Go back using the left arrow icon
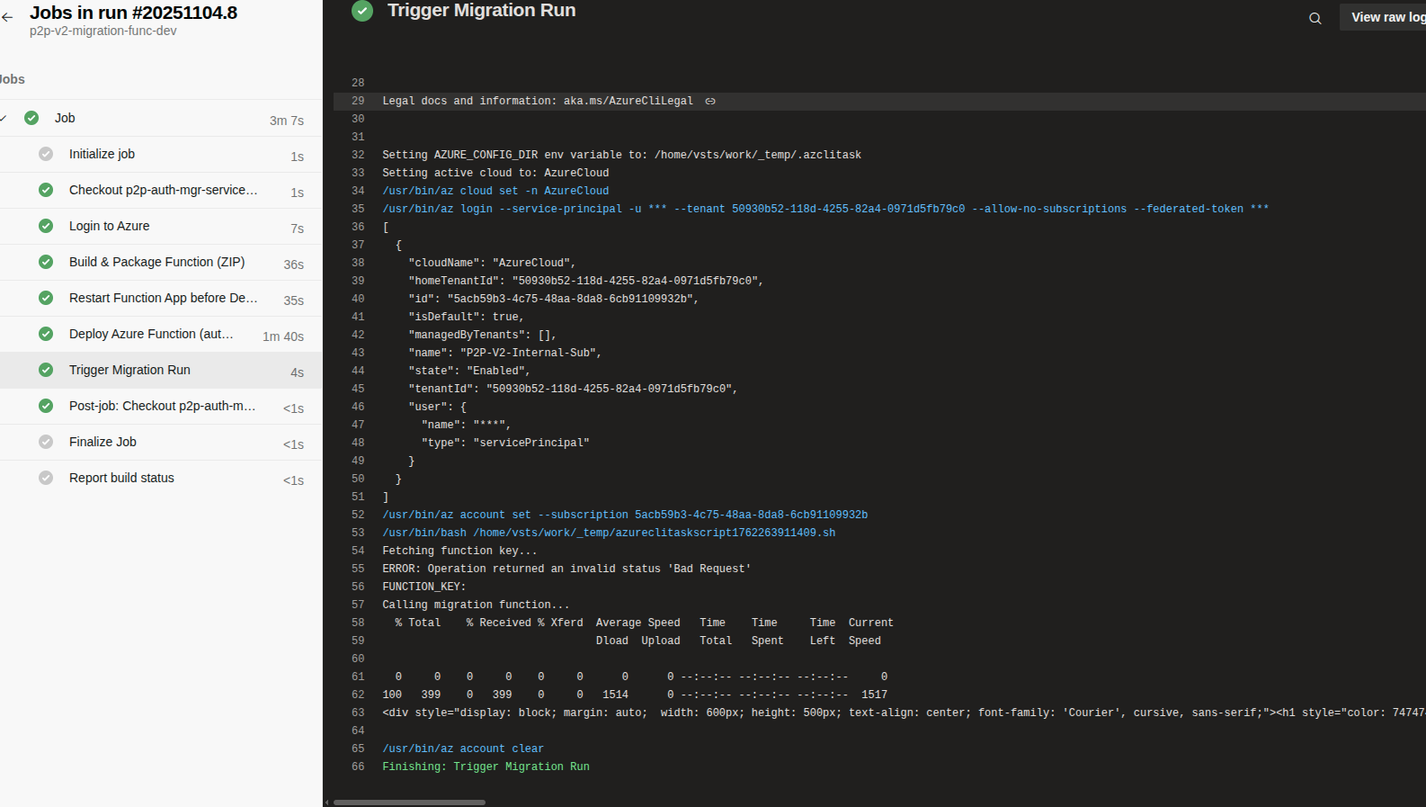The width and height of the screenshot is (1426, 807). point(7,17)
